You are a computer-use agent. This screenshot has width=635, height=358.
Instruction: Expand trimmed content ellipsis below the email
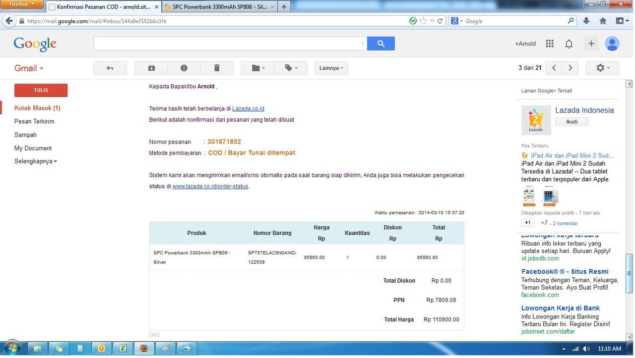154,335
